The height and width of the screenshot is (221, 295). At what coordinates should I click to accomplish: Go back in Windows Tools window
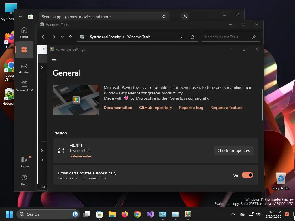tap(44, 37)
